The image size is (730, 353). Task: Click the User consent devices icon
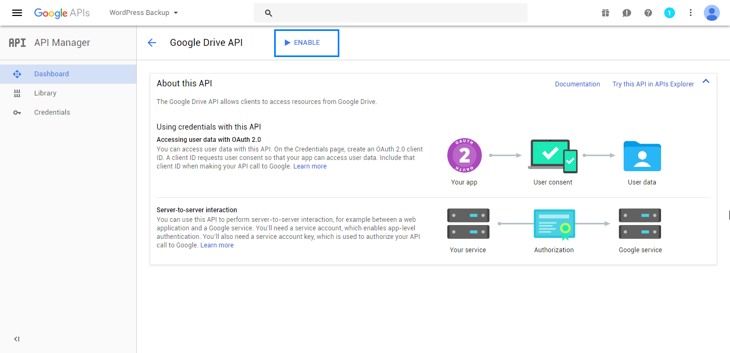point(553,156)
